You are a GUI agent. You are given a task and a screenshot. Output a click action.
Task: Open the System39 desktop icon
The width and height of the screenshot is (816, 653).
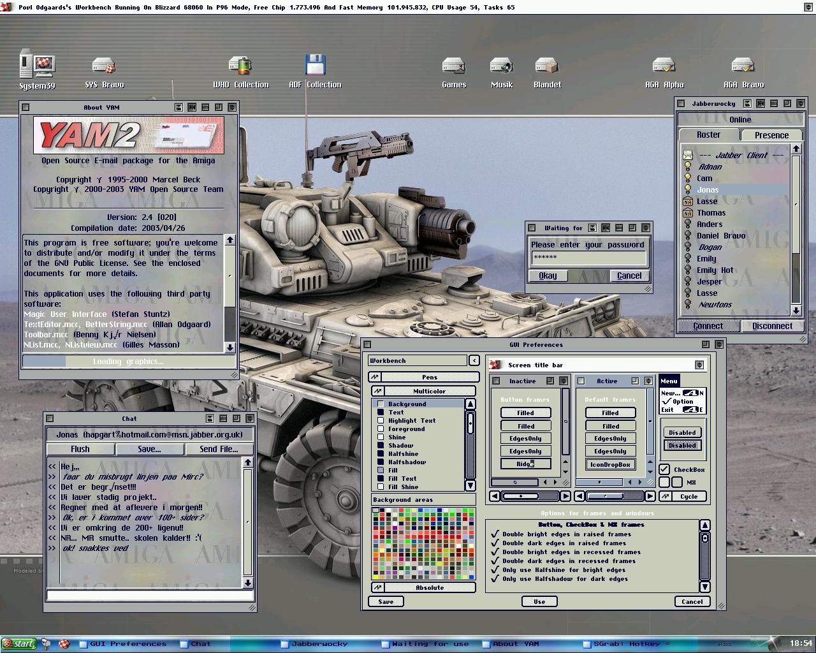[37, 65]
